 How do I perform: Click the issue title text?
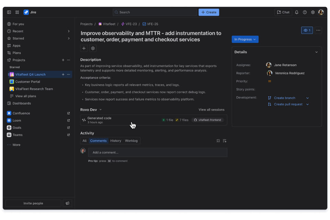151,36
